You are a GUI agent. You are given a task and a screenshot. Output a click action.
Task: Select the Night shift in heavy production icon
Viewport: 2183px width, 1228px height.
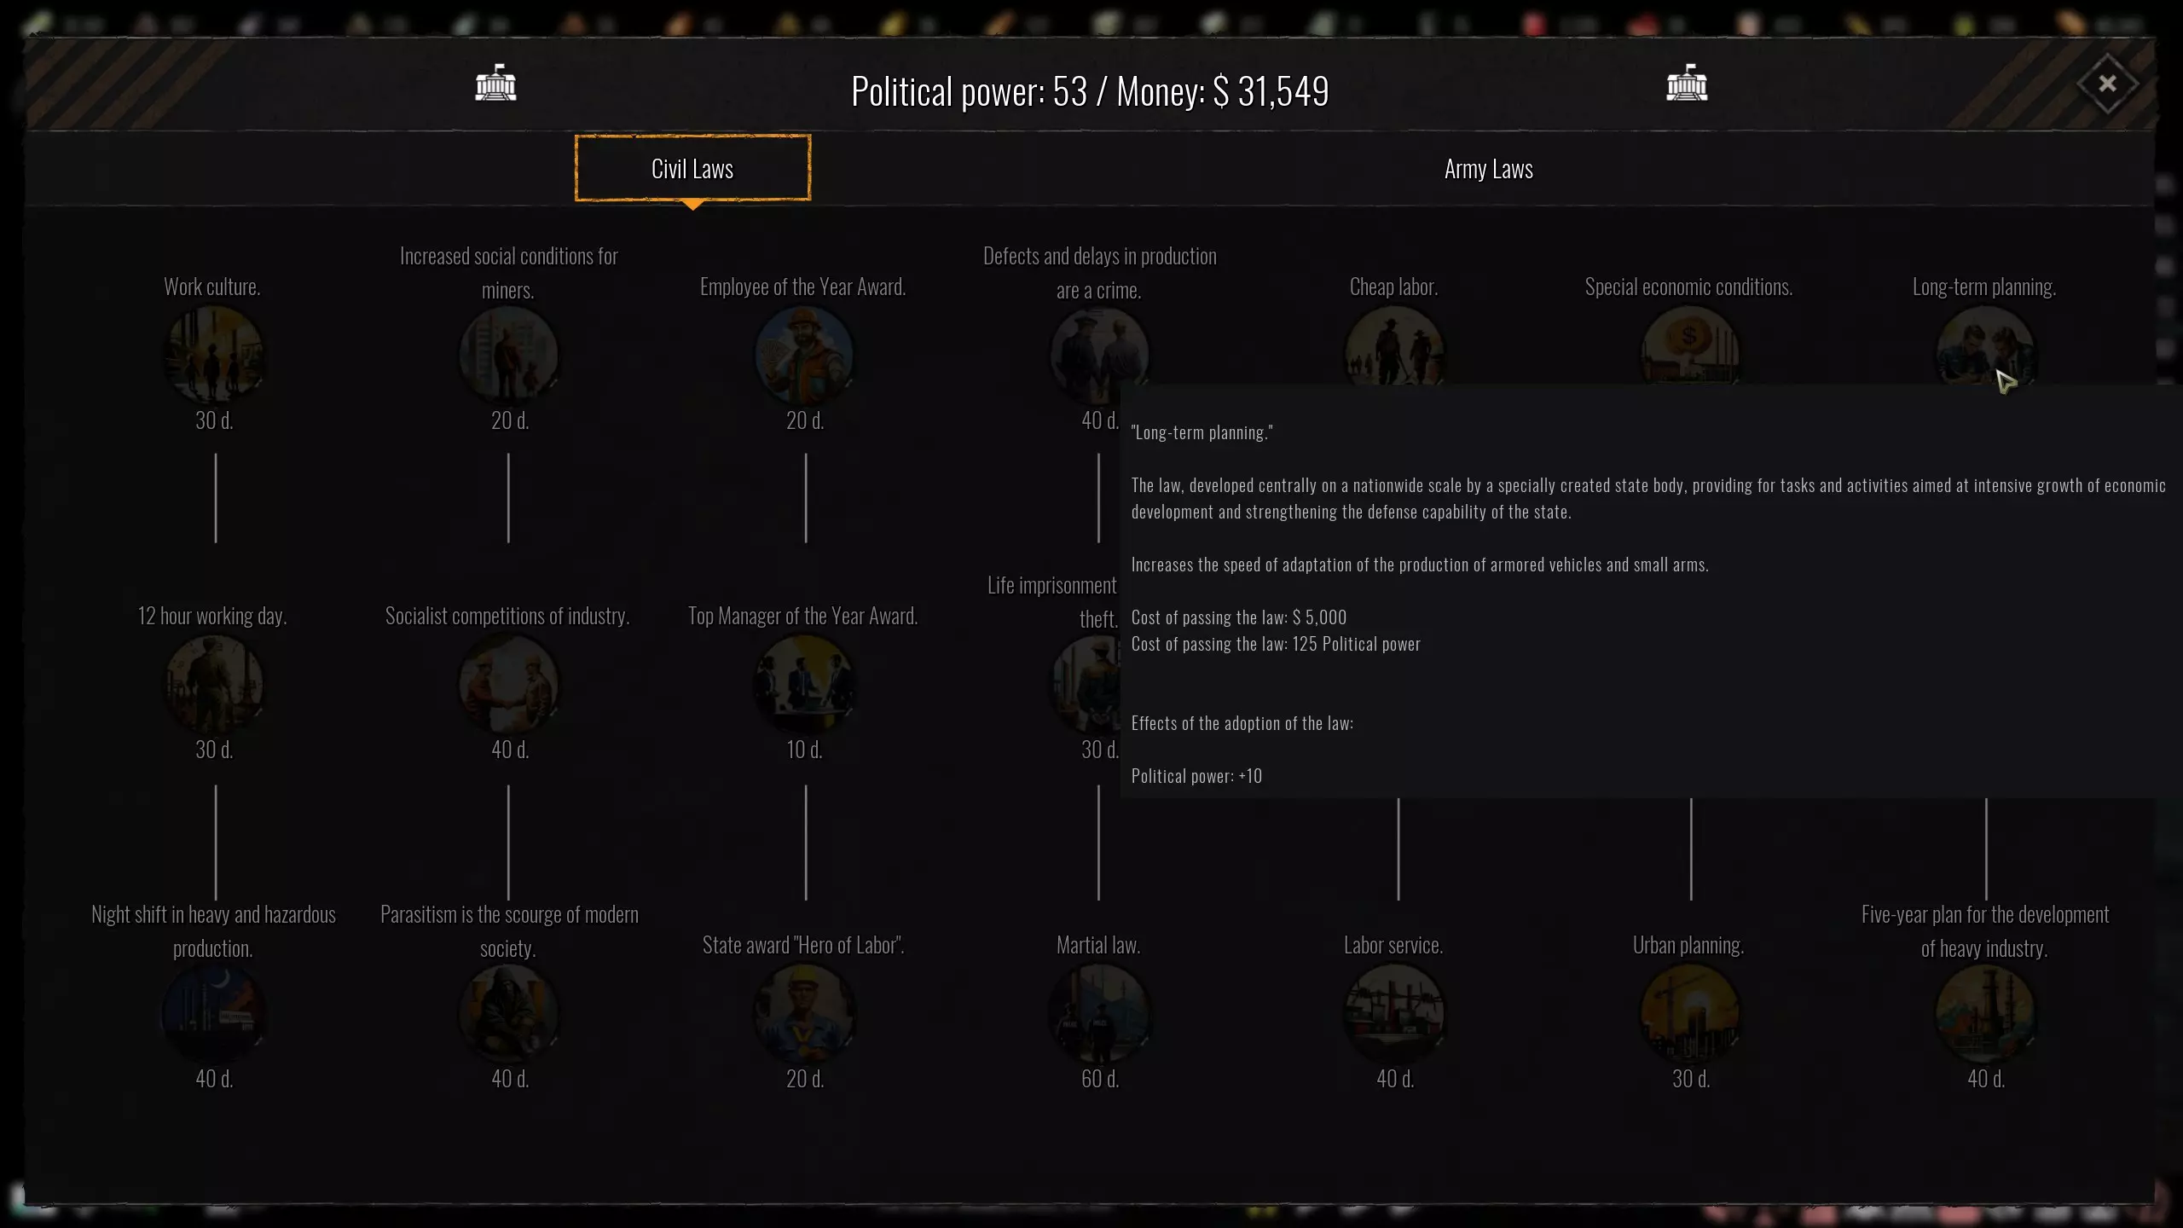coord(213,1012)
